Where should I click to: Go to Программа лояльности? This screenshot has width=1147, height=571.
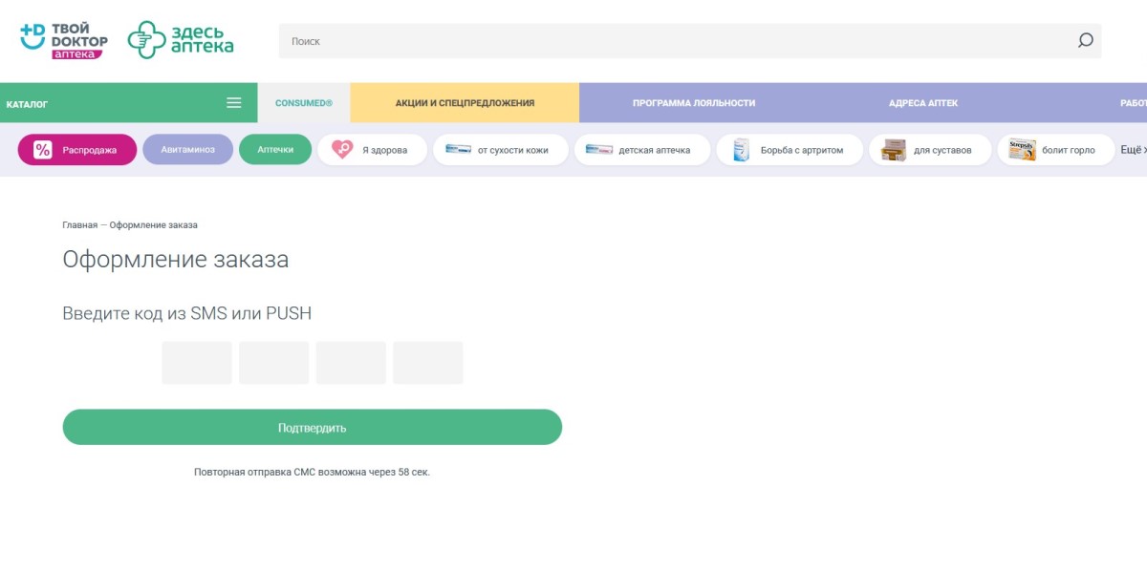pos(694,103)
